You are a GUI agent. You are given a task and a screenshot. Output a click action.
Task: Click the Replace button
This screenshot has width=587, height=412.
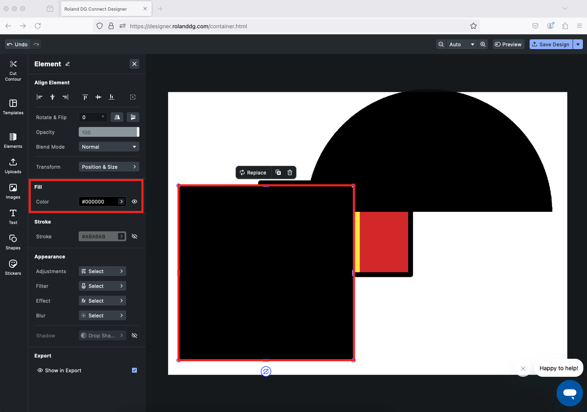(253, 172)
